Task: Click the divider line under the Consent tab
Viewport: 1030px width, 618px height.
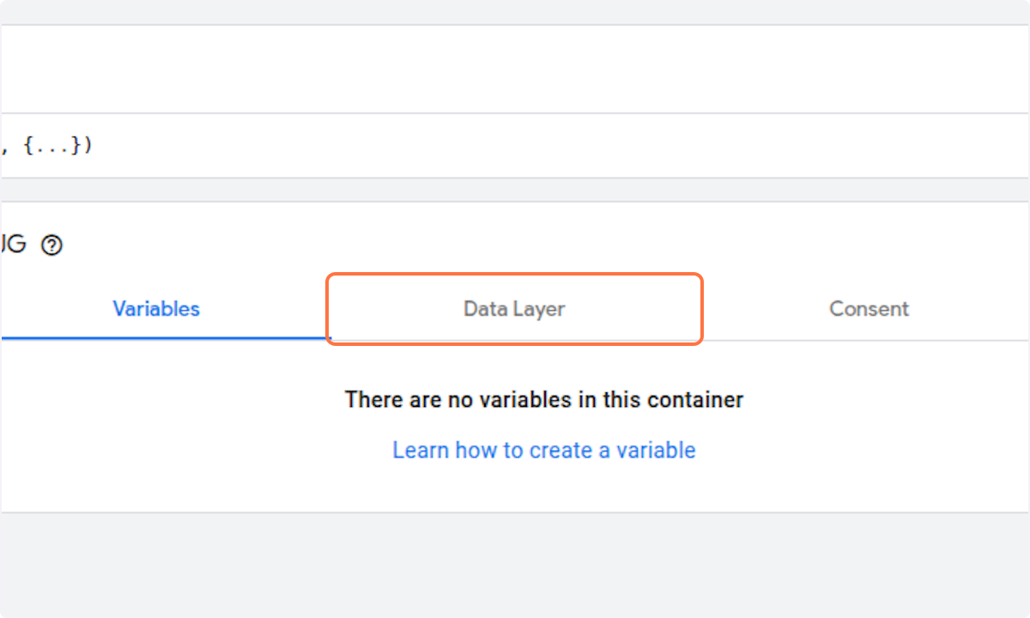Action: (x=867, y=340)
